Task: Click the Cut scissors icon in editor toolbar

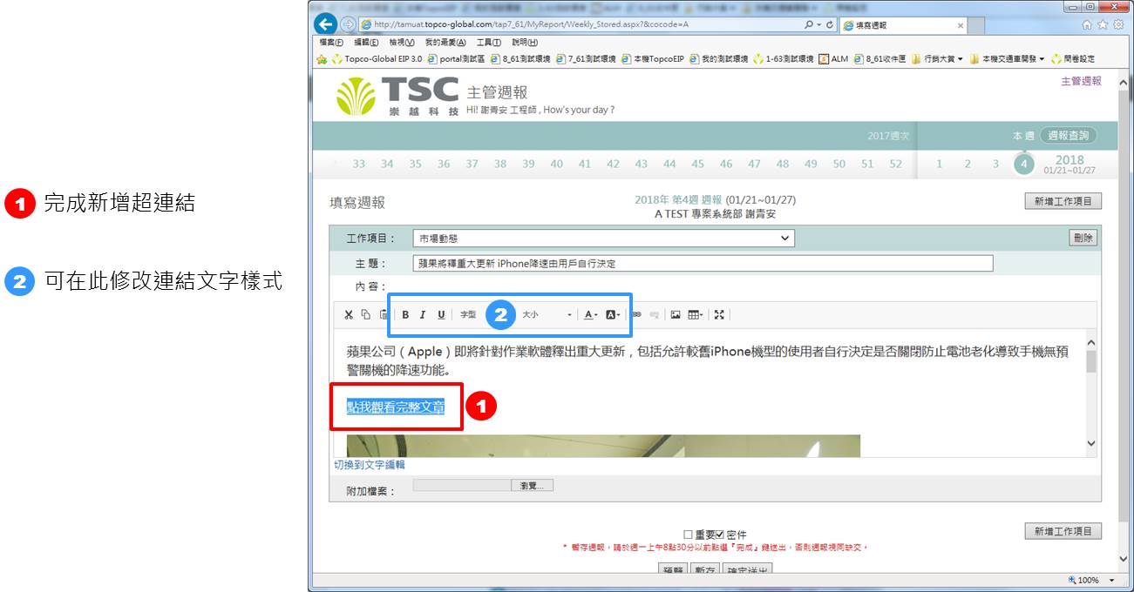Action: [349, 315]
